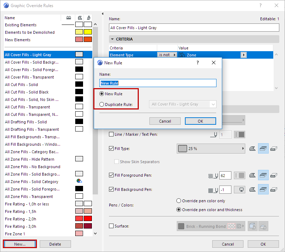This screenshot has height=252, width=285.
Task: Toggle the Fill Type checkbox
Action: (x=111, y=149)
